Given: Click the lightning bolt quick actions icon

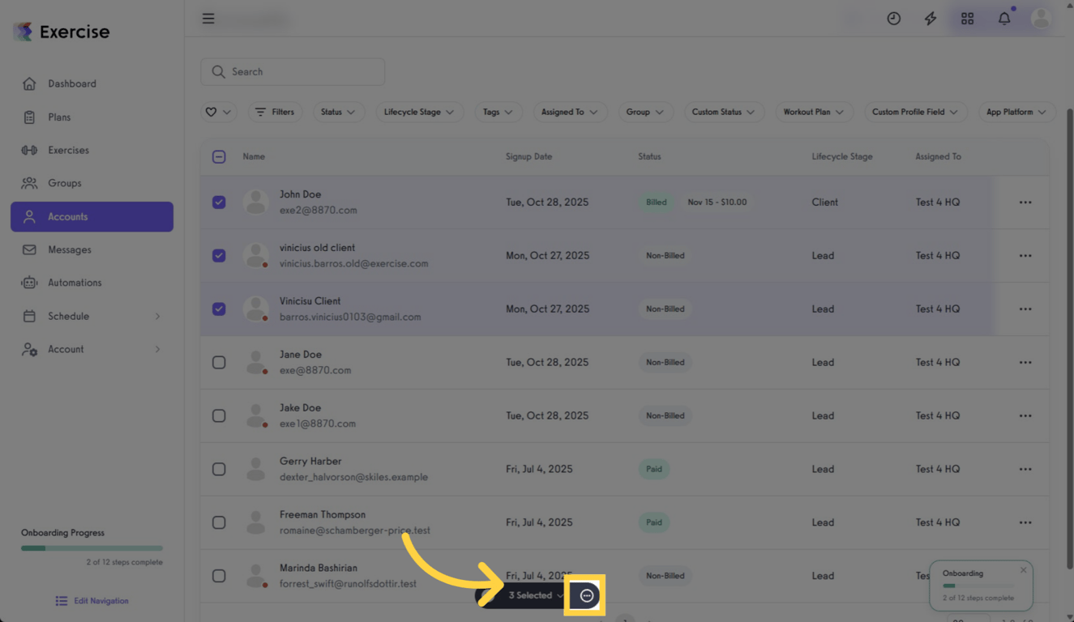Looking at the screenshot, I should point(930,18).
